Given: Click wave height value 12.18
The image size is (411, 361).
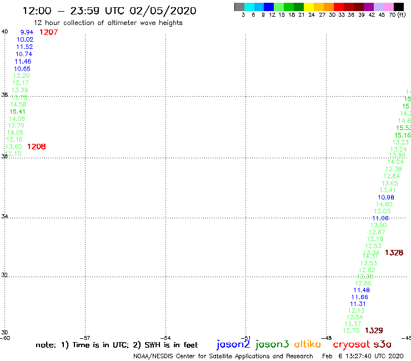Looking at the screenshot, I should [375, 239].
